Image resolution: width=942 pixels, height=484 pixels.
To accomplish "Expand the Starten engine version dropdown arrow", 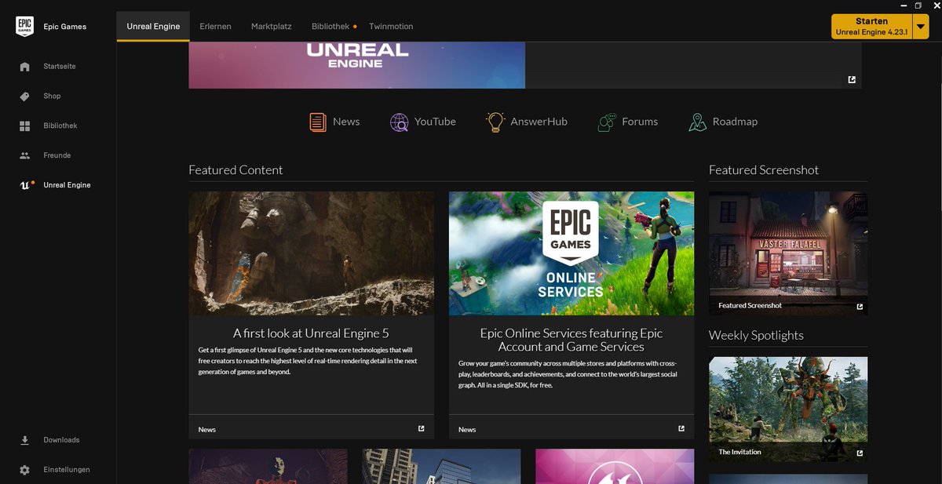I will pyautogui.click(x=921, y=26).
